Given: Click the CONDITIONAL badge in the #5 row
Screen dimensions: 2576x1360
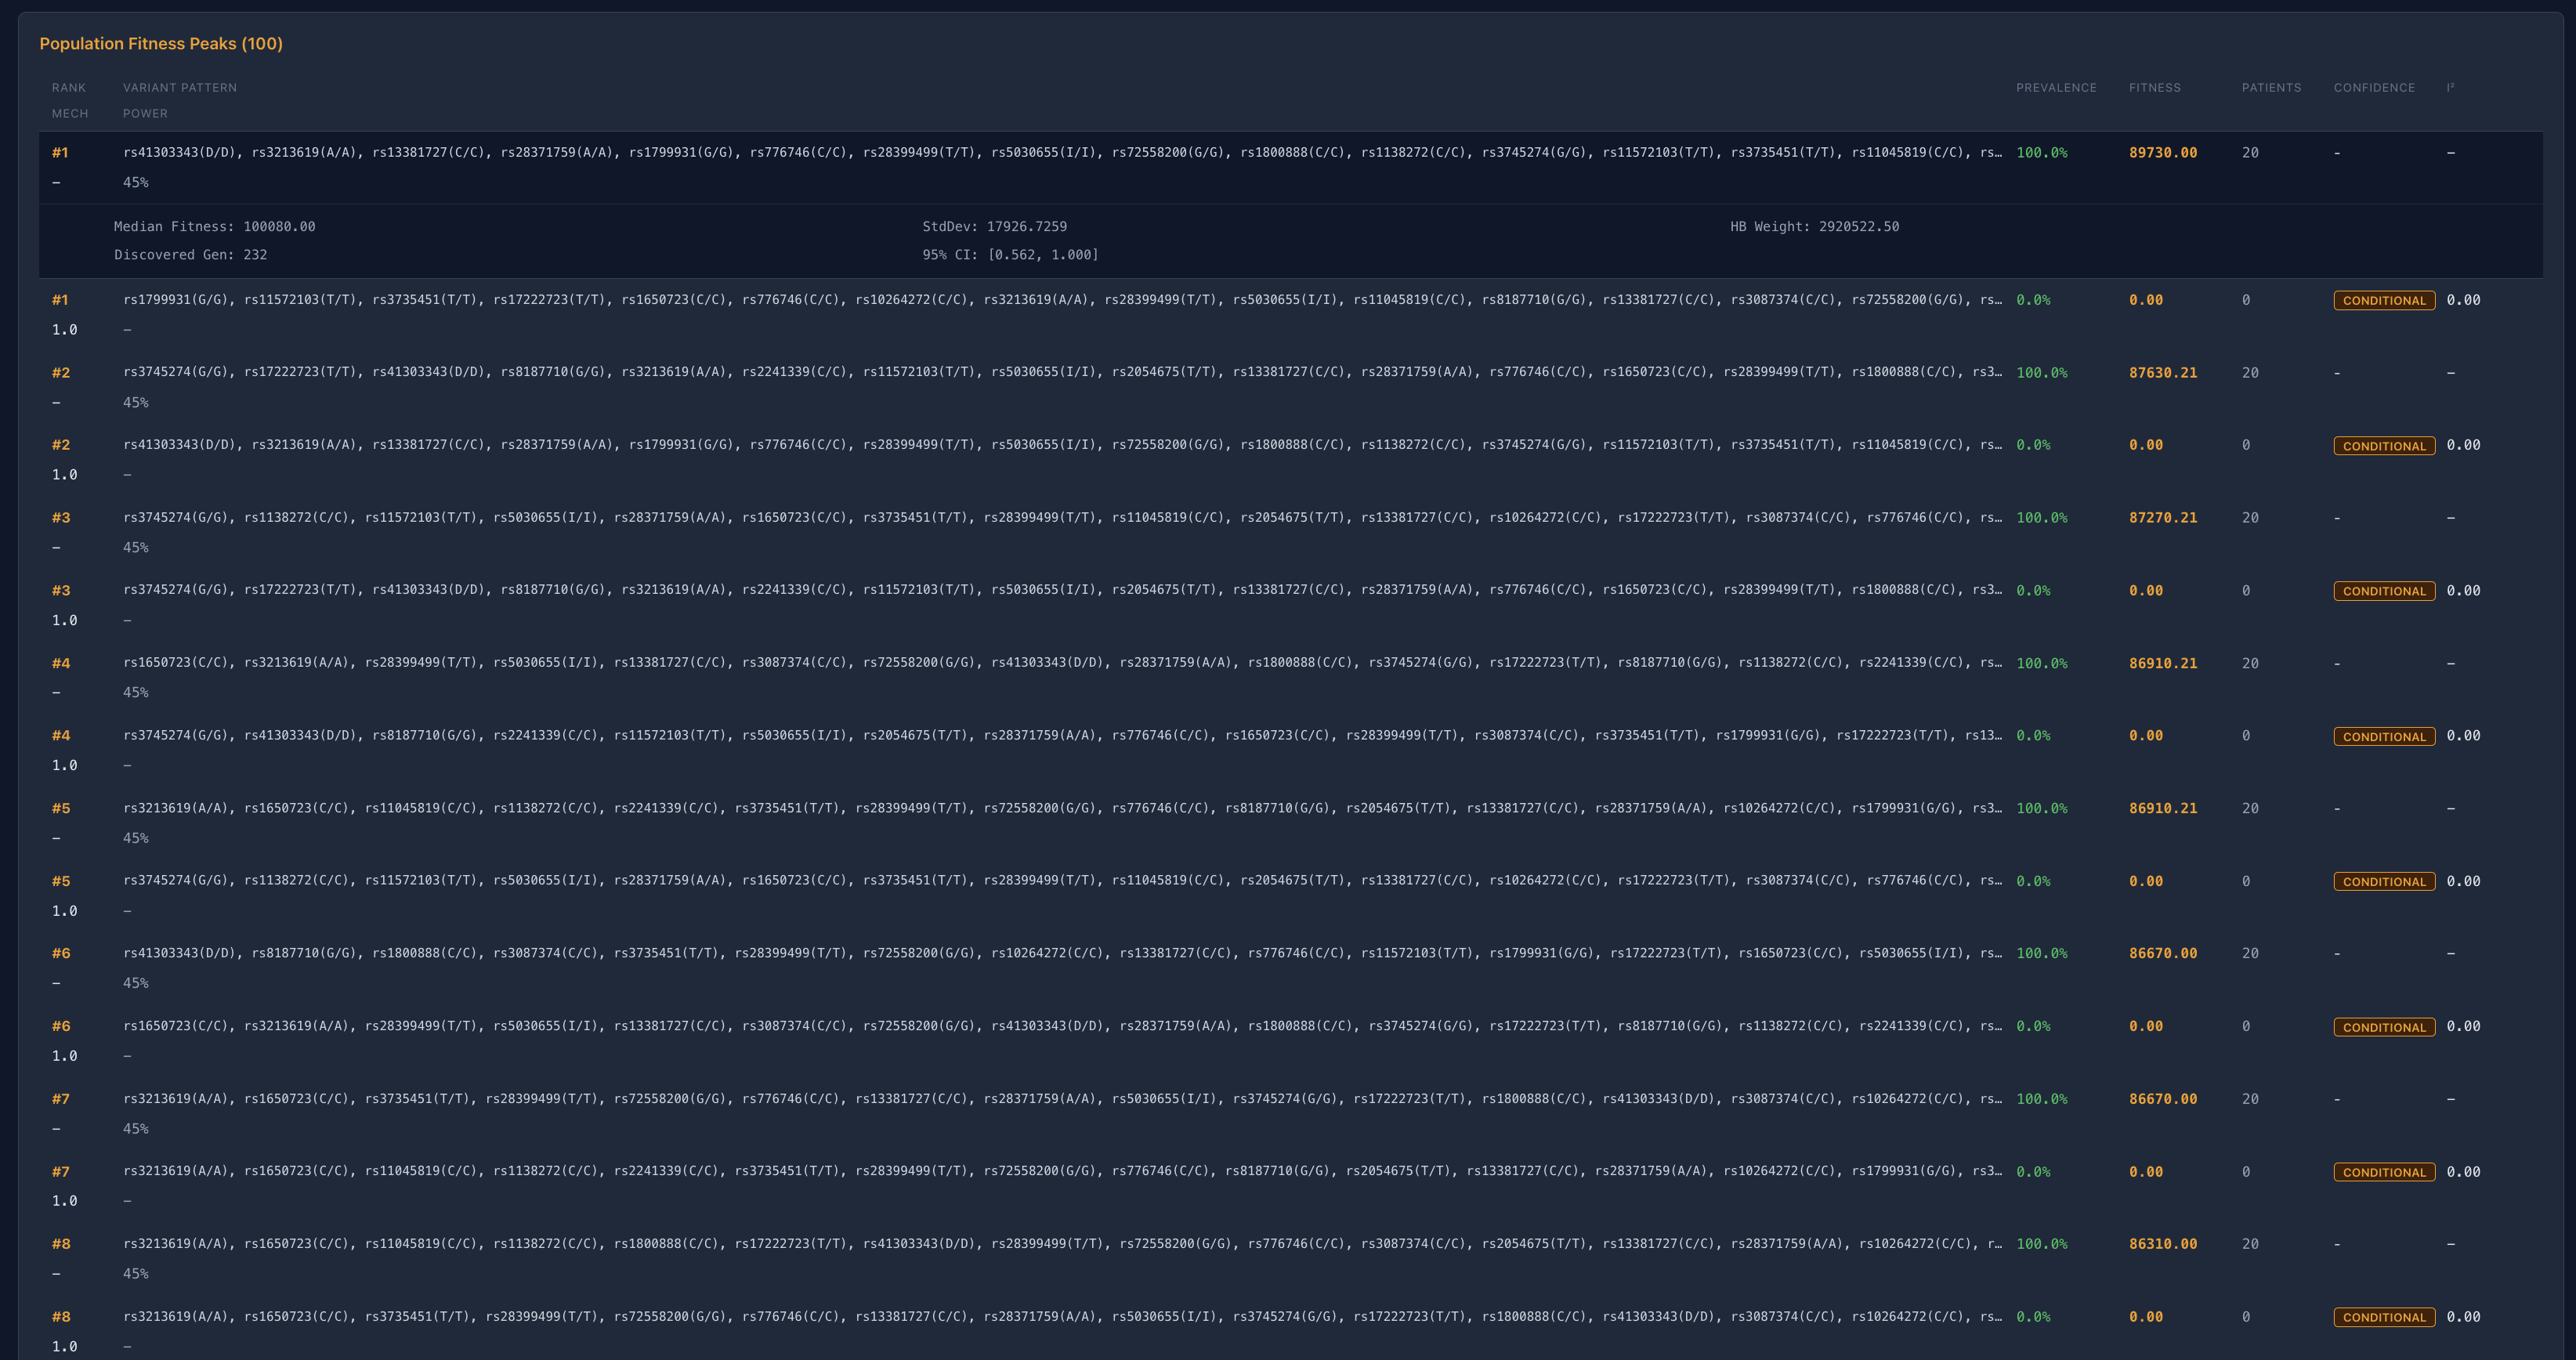Looking at the screenshot, I should [2383, 882].
